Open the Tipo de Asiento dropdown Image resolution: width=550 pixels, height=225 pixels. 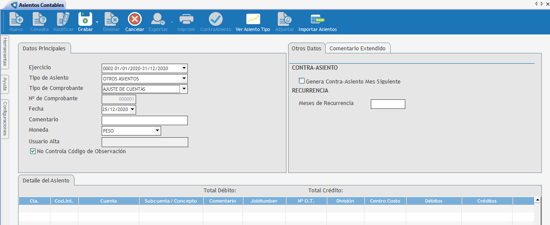click(184, 79)
